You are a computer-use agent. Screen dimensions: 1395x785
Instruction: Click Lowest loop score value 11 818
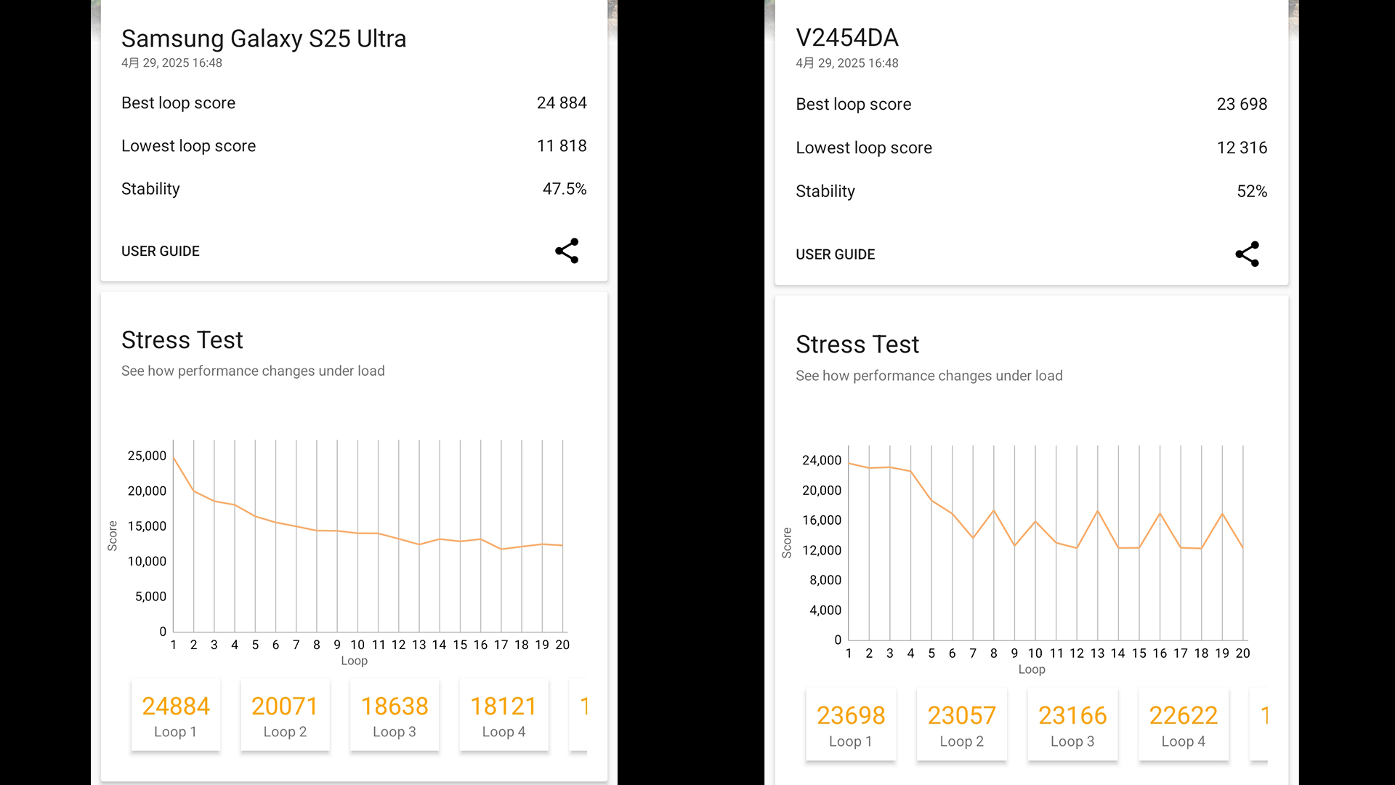562,146
